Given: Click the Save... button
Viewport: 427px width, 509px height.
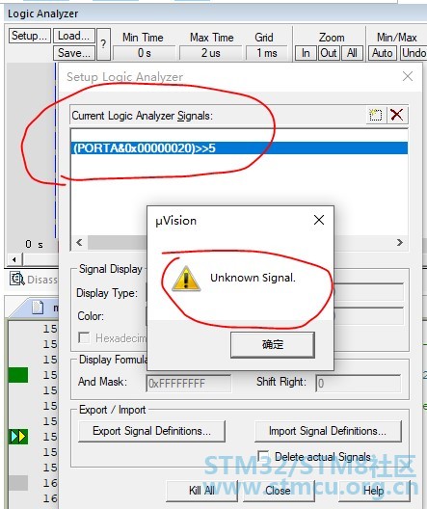Looking at the screenshot, I should (74, 53).
